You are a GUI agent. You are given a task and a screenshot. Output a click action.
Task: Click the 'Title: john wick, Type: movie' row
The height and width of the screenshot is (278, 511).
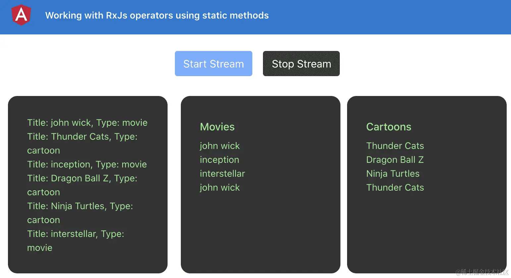coord(87,123)
